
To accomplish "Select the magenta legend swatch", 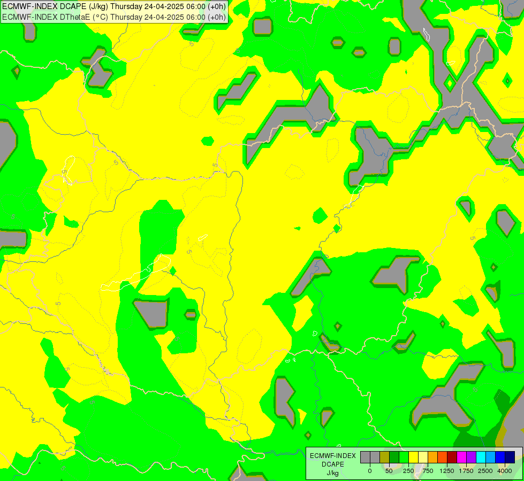I will (462, 457).
